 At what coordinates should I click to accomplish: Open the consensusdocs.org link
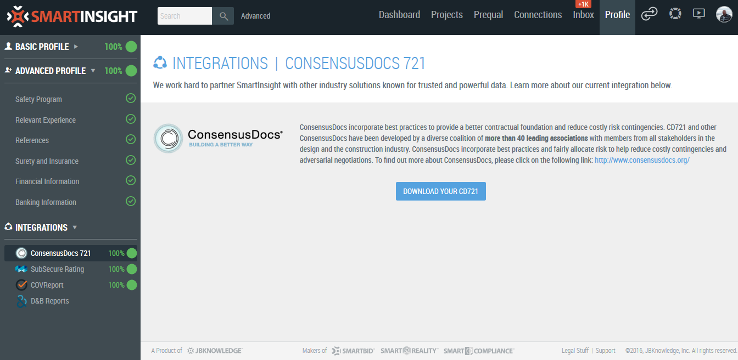coord(642,160)
